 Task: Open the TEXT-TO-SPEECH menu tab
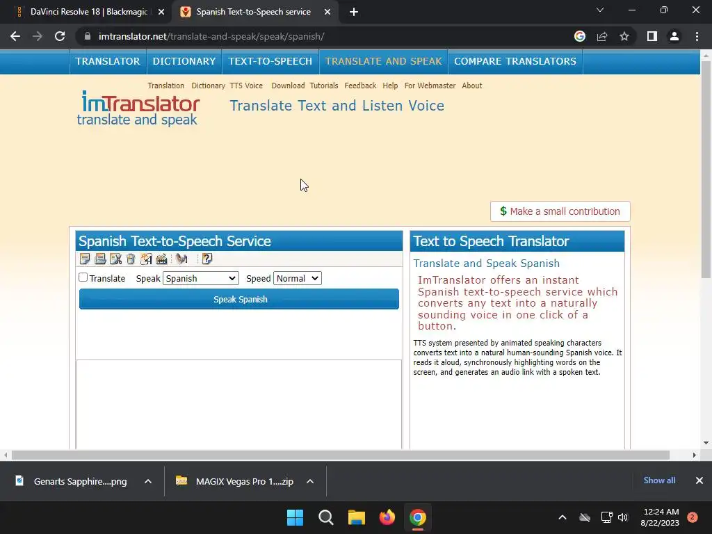(270, 61)
